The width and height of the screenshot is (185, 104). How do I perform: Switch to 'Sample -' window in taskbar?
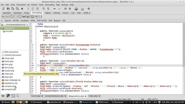(70, 102)
